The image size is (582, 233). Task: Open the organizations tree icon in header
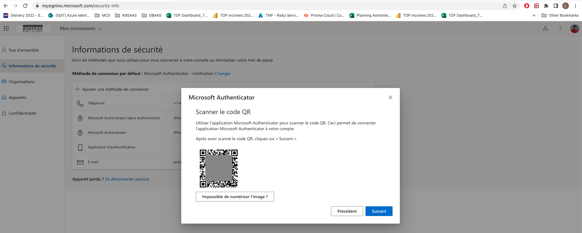click(546, 29)
